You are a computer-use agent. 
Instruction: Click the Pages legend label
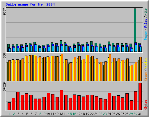coord(146,36)
